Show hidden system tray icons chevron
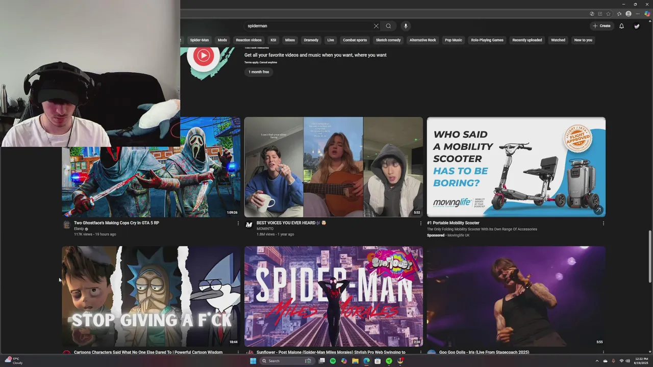Screen dimensions: 653x367 [x=597, y=361]
